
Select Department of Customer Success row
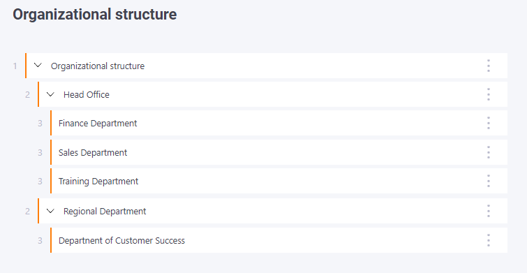[x=279, y=240]
